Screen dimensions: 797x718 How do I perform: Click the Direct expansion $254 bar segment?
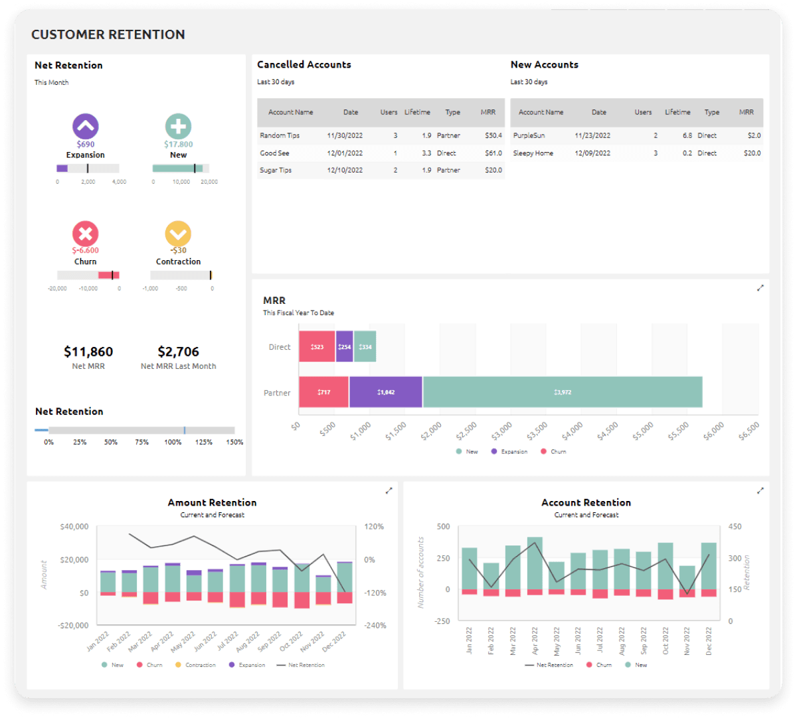(x=345, y=346)
